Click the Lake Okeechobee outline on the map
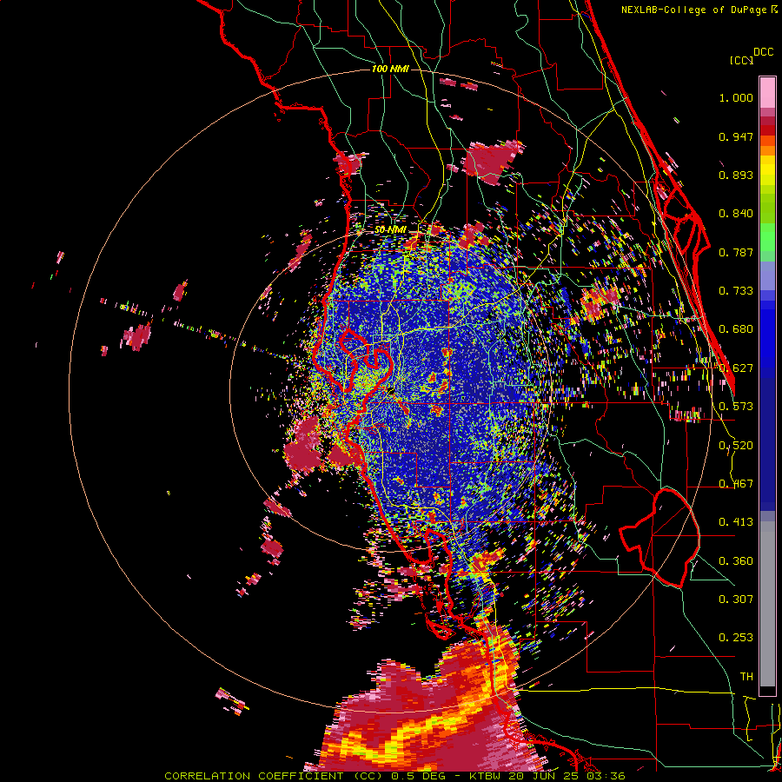The width and height of the screenshot is (782, 782). coord(659,538)
